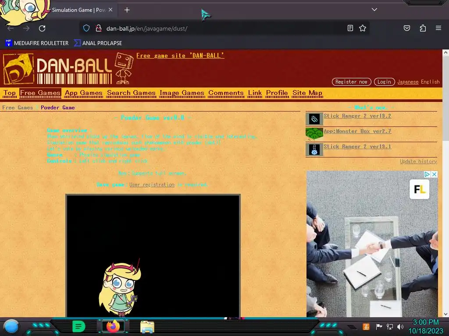Viewport: 449px width, 336px height.
Task: Open the Site Map menu item
Action: pyautogui.click(x=307, y=93)
